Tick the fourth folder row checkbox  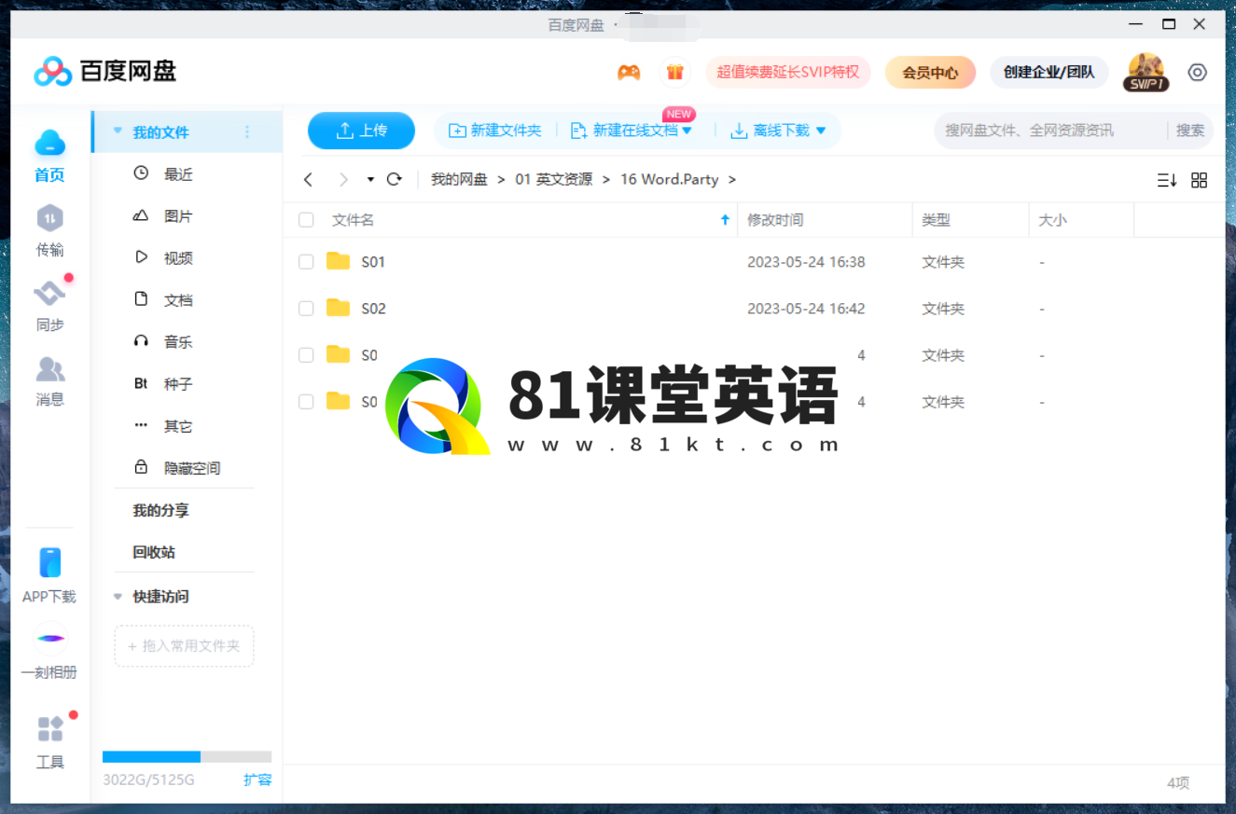click(306, 402)
